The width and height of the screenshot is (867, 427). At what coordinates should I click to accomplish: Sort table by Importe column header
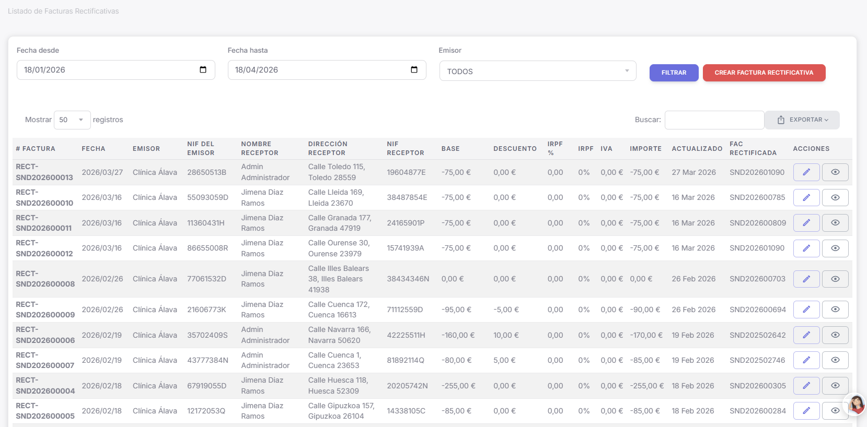tap(645, 149)
